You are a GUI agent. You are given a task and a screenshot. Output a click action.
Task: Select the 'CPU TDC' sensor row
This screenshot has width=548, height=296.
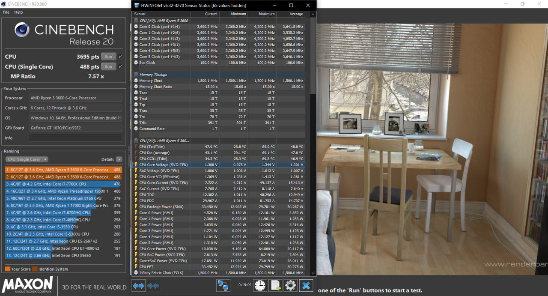(x=218, y=194)
